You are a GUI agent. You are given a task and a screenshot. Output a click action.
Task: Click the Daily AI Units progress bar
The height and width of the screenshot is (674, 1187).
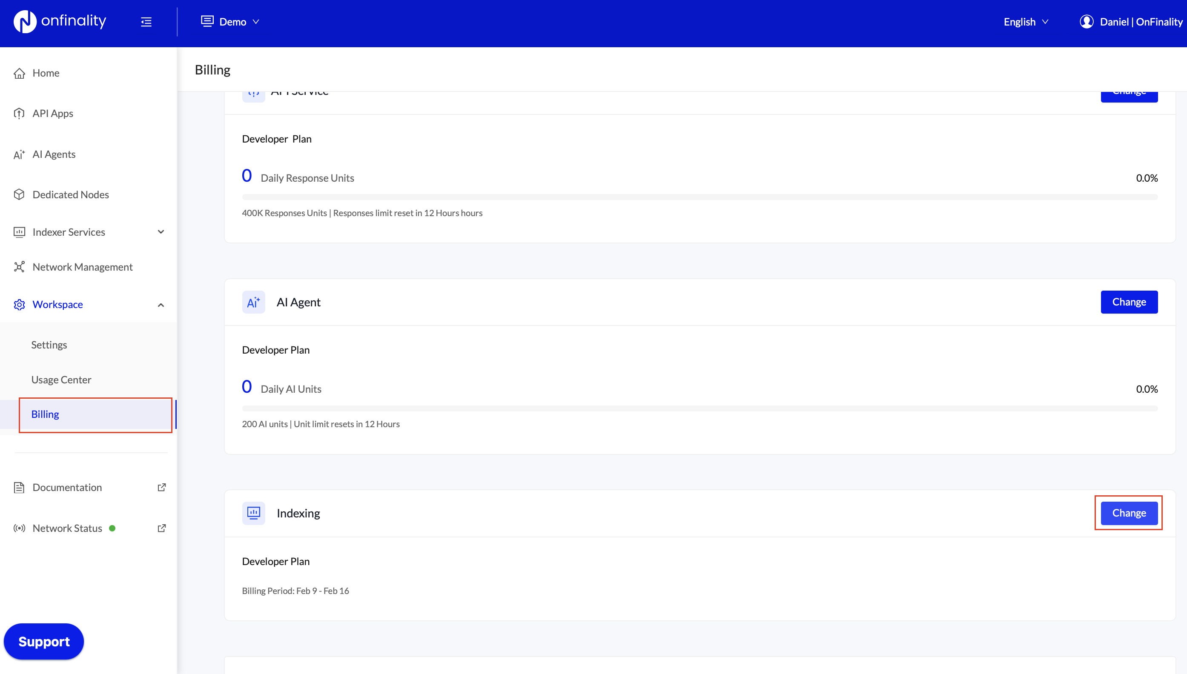(700, 408)
